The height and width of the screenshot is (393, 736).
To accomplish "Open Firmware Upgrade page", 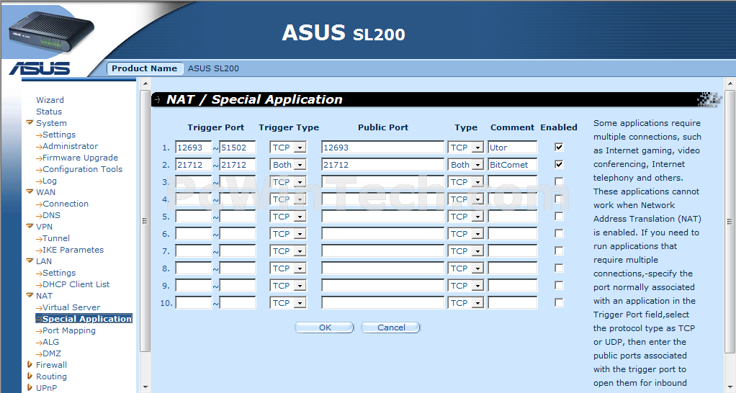I will pos(80,158).
